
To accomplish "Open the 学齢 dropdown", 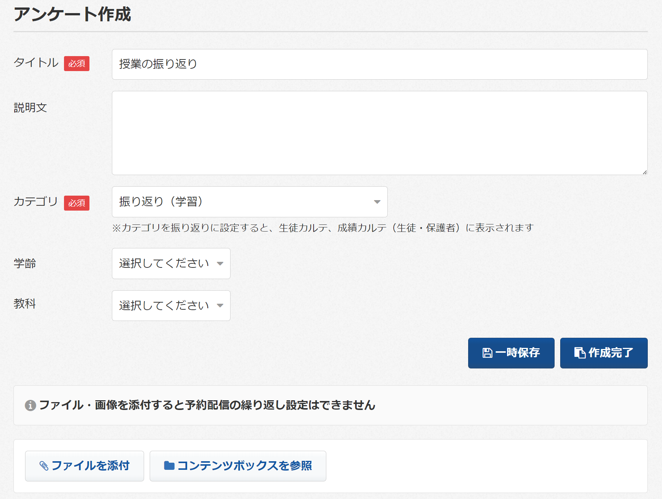I will coord(171,264).
